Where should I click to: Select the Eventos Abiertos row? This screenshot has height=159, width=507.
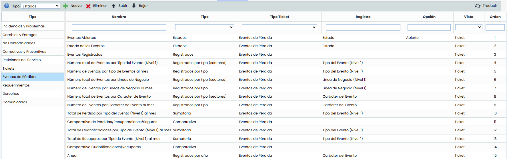82,38
